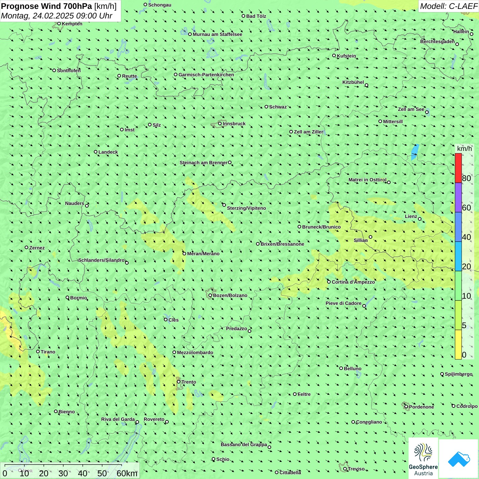The height and width of the screenshot is (479, 479).
Task: Click the Murnau am Staffelsee label
Action: [217, 34]
